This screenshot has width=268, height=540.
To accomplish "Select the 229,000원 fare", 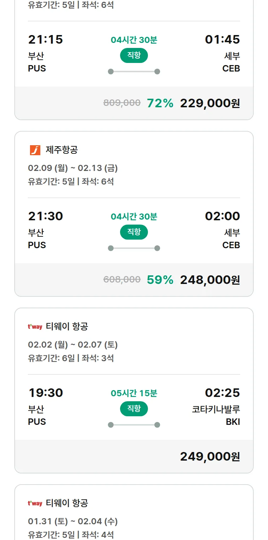I will 210,103.
